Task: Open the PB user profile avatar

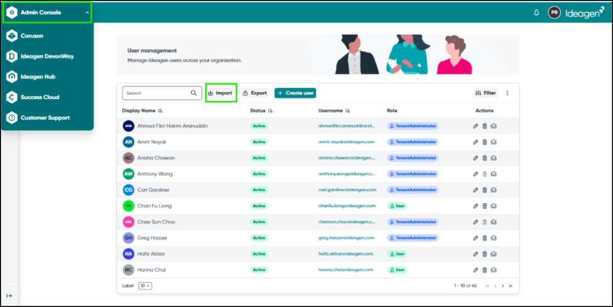Action: [554, 13]
